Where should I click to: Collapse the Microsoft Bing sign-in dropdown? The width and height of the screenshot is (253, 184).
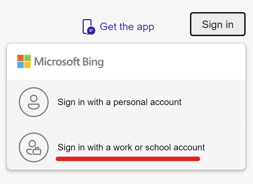pyautogui.click(x=217, y=24)
